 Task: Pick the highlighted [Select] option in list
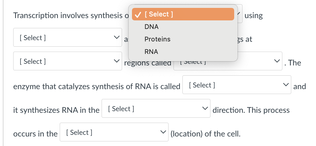pos(183,14)
